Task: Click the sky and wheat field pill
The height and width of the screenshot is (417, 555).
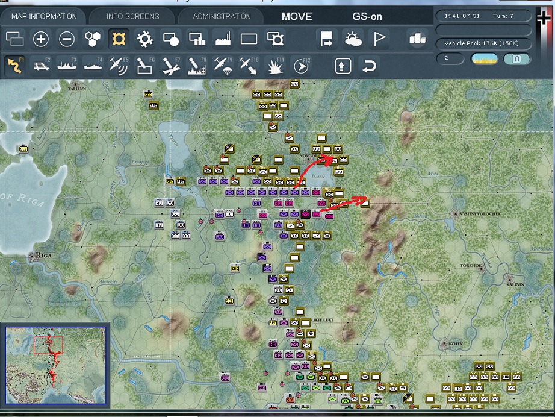Action: (484, 59)
